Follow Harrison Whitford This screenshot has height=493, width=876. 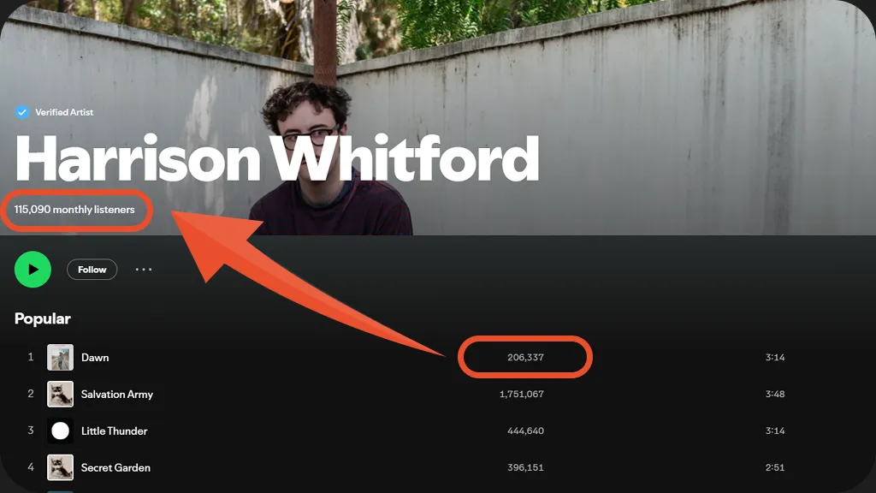click(92, 270)
